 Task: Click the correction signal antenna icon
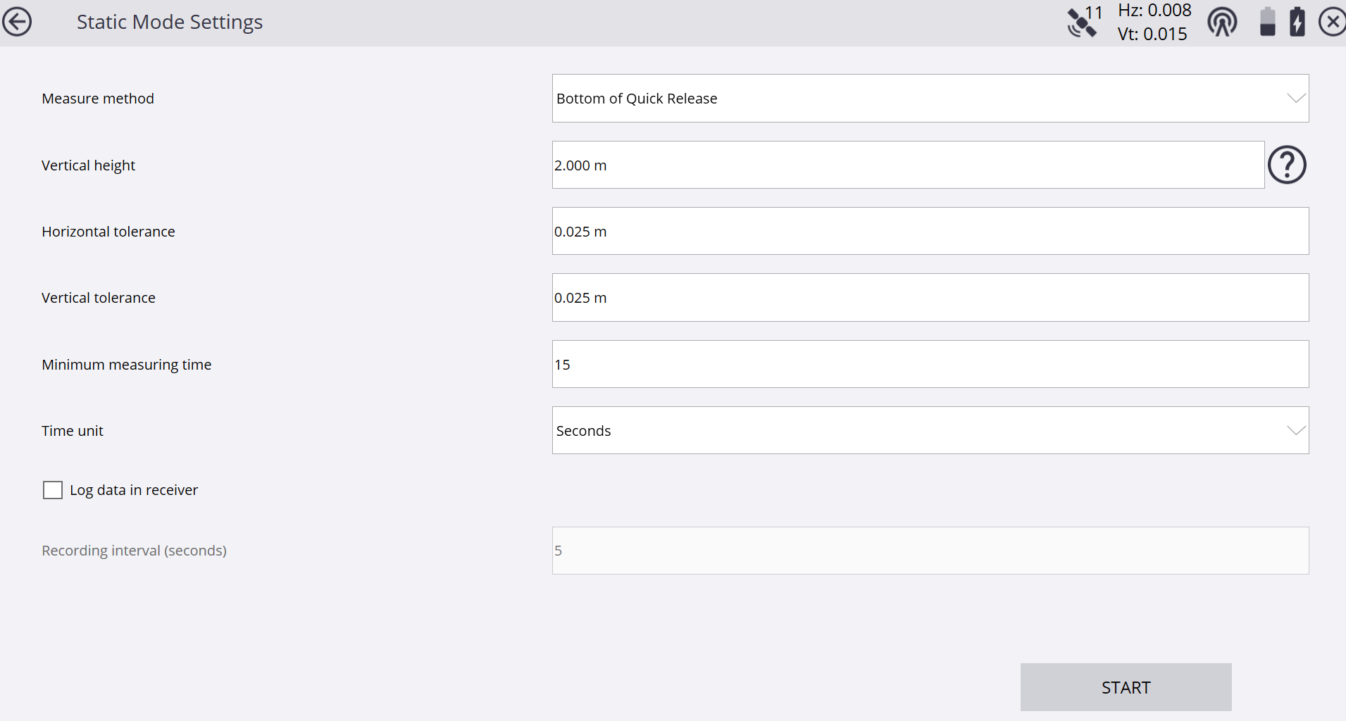[1222, 23]
